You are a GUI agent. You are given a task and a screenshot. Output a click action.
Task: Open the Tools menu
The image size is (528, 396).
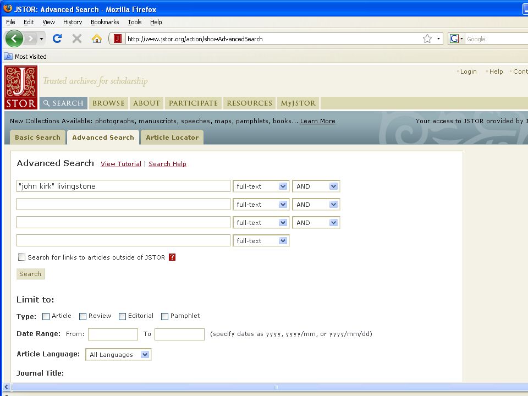[134, 22]
